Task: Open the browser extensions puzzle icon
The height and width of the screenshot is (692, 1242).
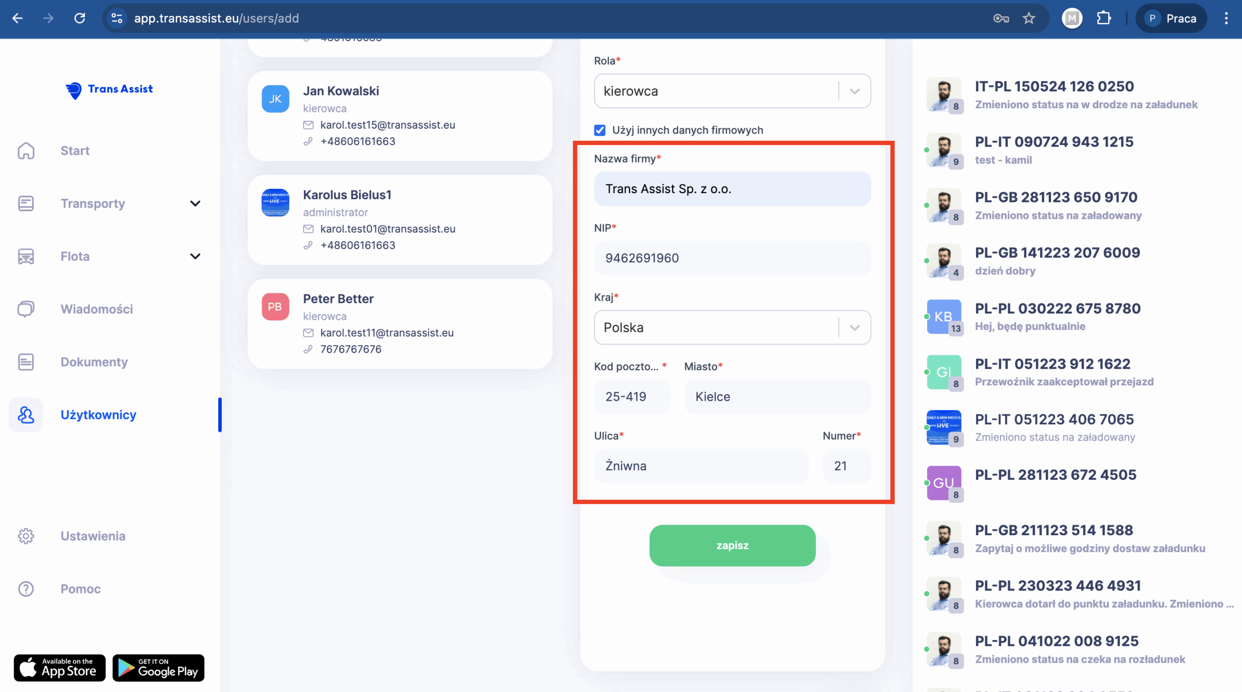Action: pyautogui.click(x=1104, y=18)
